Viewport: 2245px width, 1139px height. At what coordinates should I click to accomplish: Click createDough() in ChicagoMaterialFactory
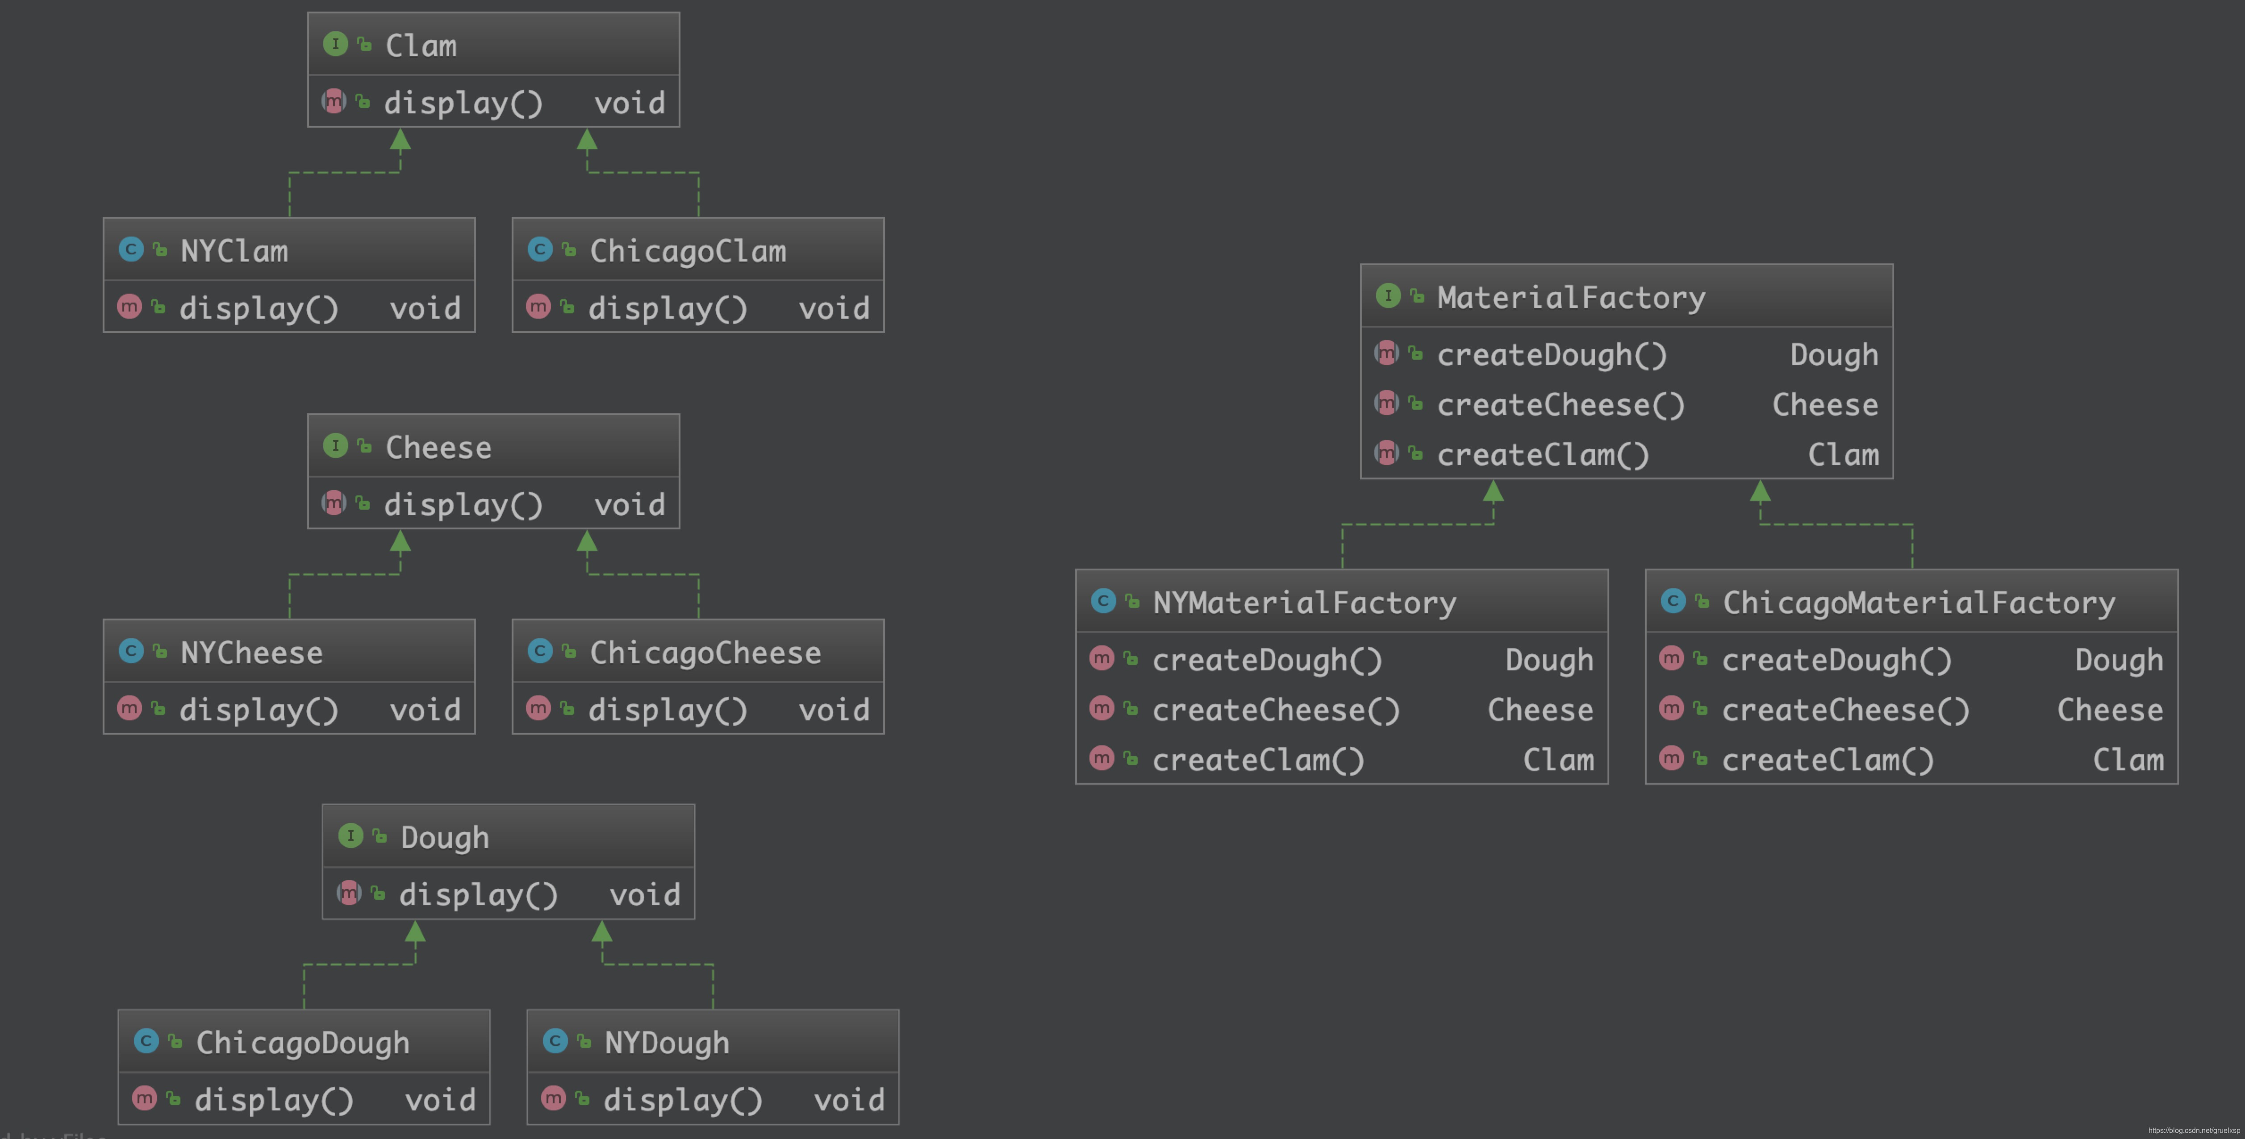1837,661
